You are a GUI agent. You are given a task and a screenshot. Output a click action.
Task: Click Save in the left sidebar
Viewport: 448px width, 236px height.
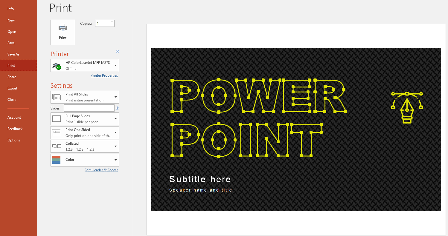[x=19, y=43]
